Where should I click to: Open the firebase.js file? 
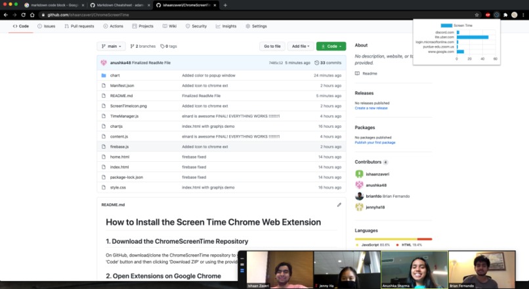click(119, 147)
